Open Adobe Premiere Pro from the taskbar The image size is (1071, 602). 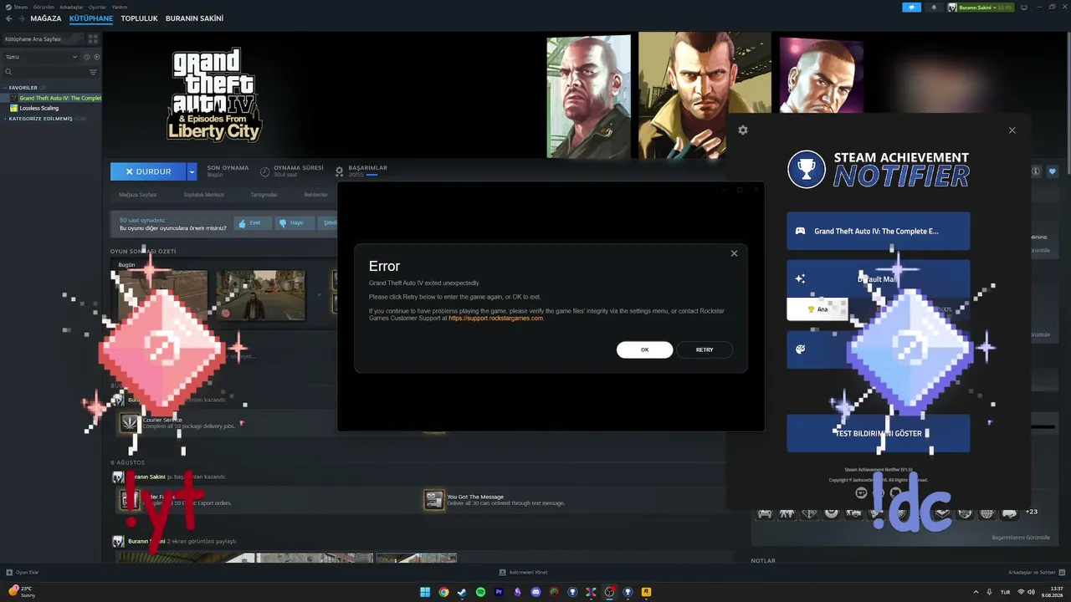499,592
